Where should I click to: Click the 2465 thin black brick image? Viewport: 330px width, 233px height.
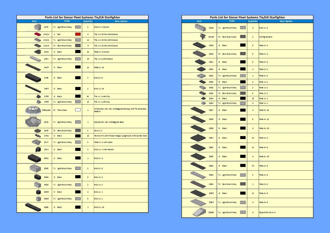(33, 89)
